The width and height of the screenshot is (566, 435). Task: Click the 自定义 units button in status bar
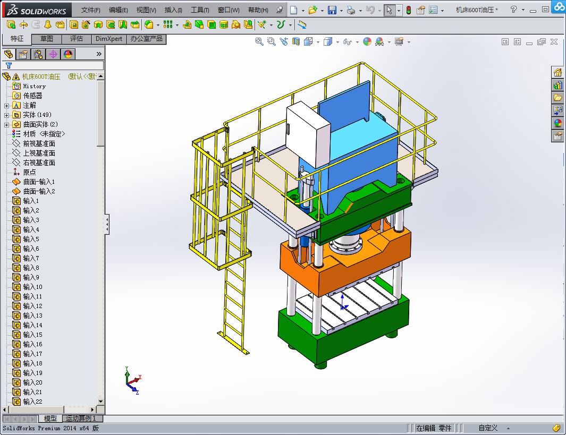coord(488,428)
